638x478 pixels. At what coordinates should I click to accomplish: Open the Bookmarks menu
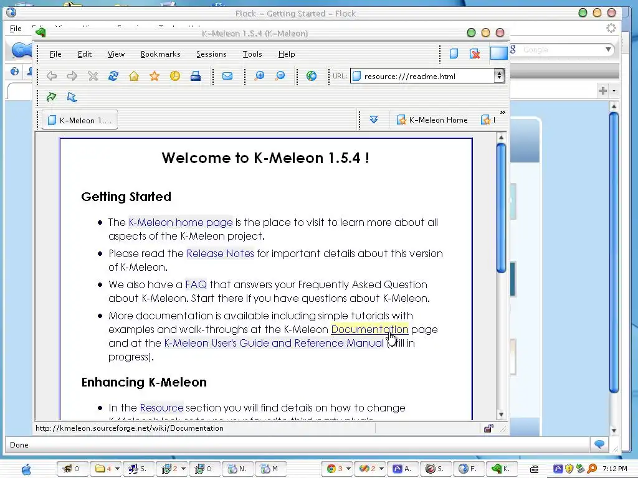(160, 54)
